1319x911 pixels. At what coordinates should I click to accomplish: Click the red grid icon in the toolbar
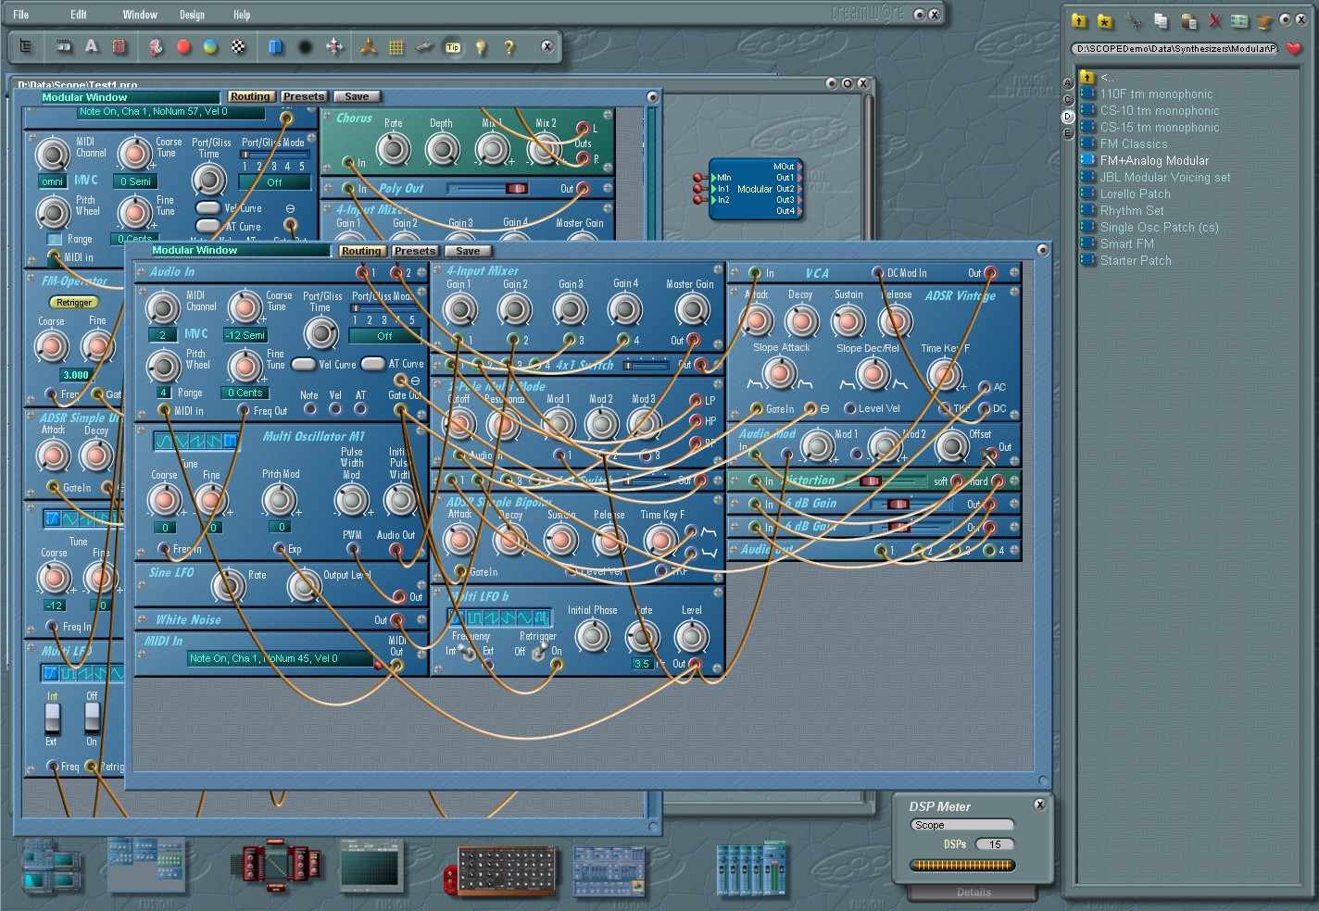pyautogui.click(x=119, y=46)
